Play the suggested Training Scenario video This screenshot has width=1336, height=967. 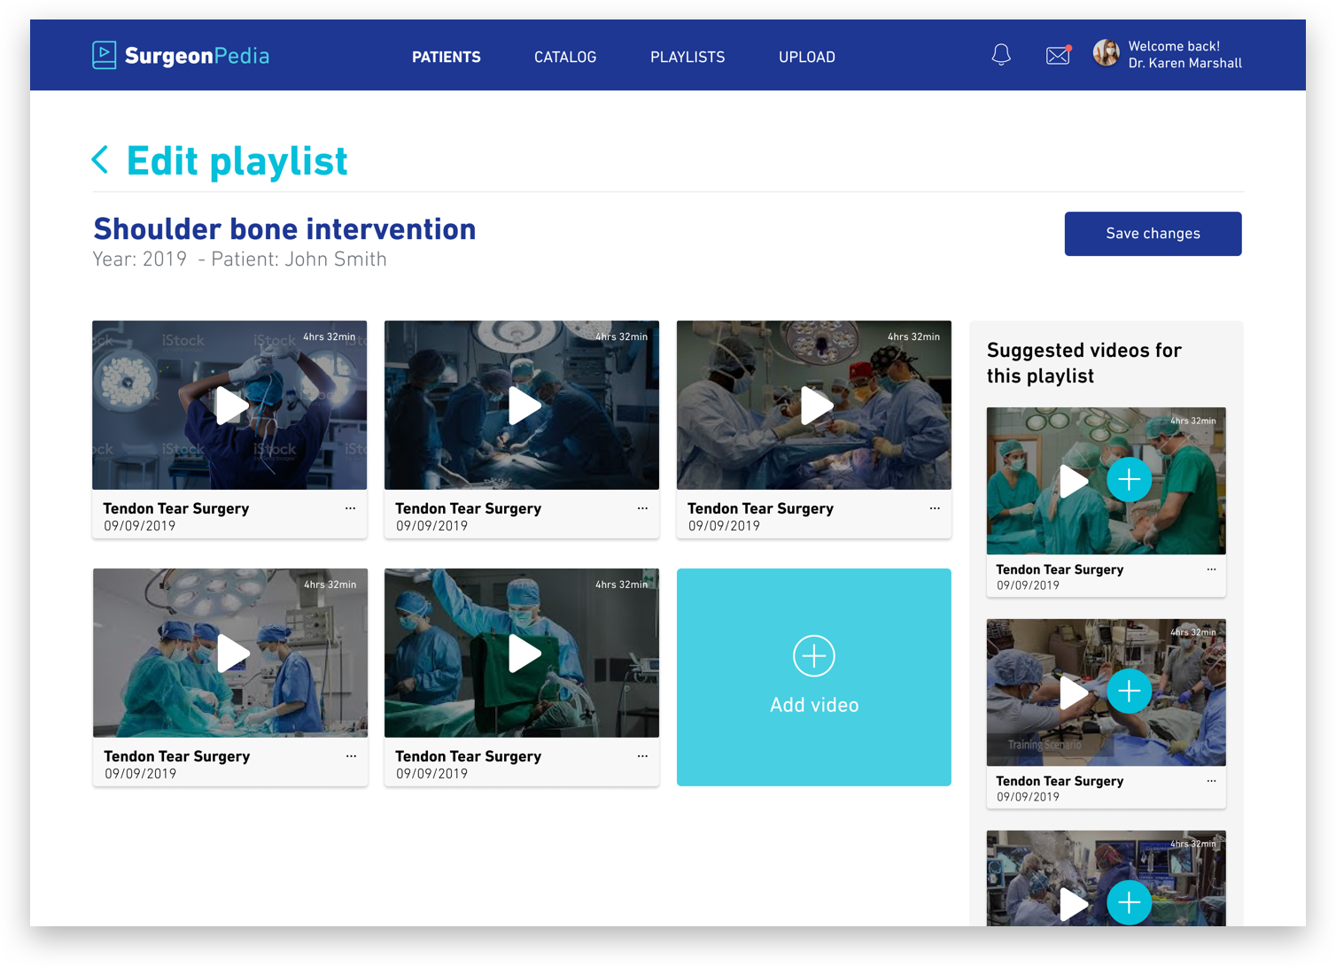(1074, 692)
